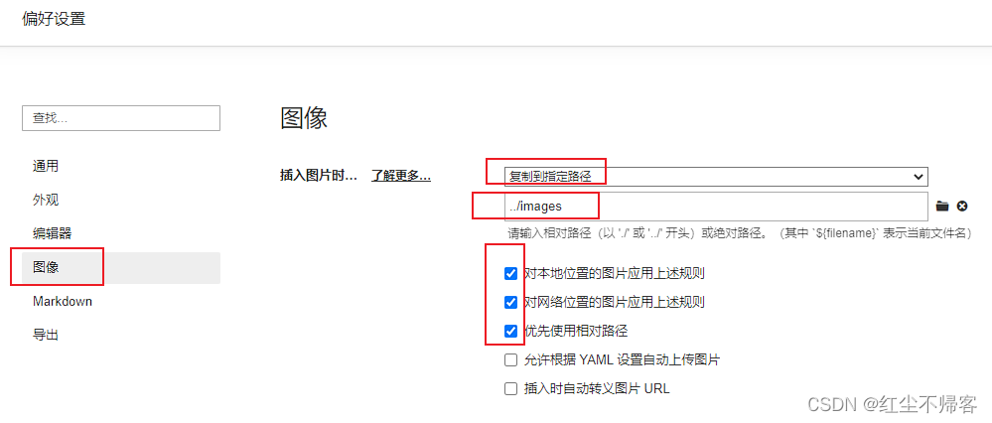Click the 偏好设置 window title
The image size is (992, 423).
click(54, 19)
